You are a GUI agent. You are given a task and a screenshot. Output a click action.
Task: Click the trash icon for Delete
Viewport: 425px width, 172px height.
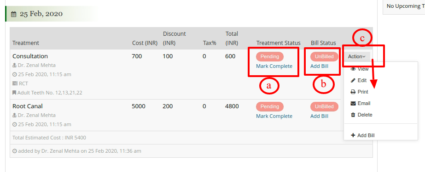[353, 115]
